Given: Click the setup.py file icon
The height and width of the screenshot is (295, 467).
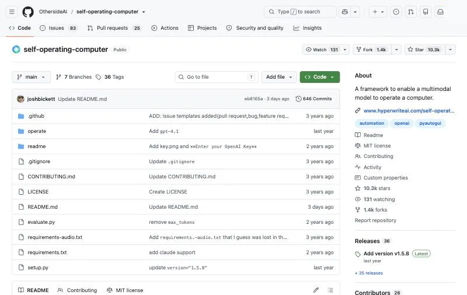Looking at the screenshot, I should tap(21, 268).
